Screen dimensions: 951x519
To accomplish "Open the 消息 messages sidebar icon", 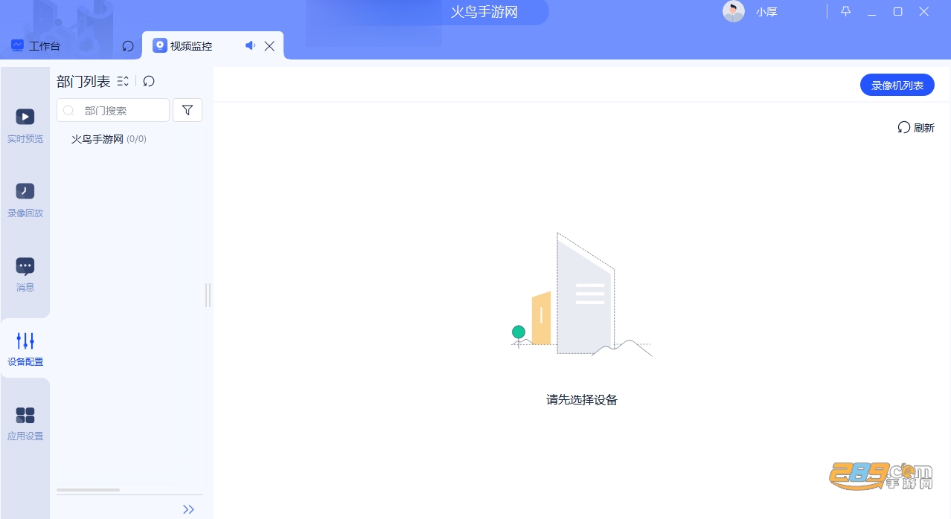I will click(25, 266).
